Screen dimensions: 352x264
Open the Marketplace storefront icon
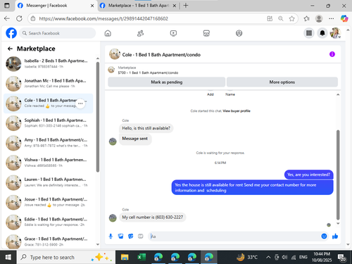[x=206, y=33]
